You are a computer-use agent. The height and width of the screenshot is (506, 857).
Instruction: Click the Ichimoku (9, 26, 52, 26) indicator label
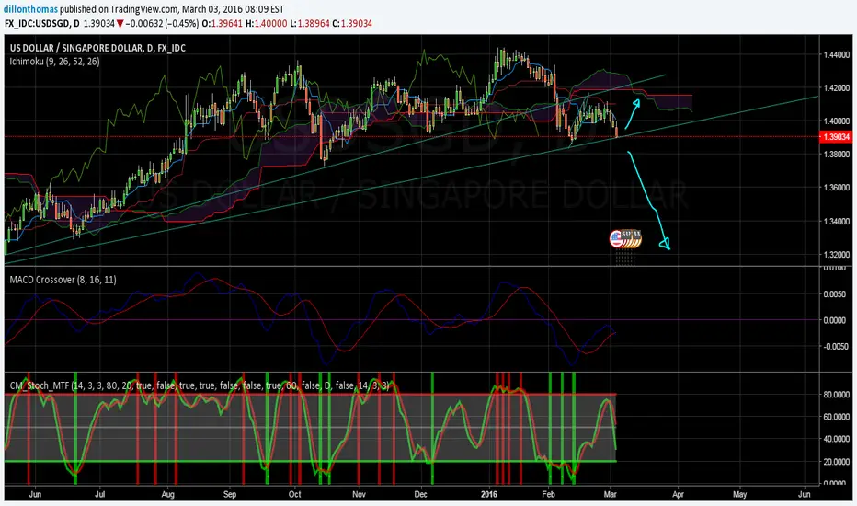(54, 62)
